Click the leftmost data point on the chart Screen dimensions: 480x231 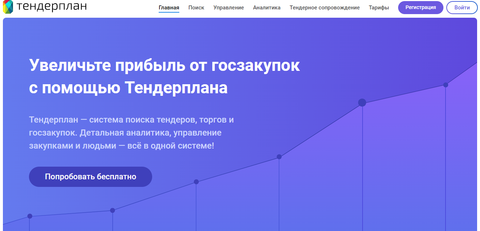click(30, 216)
